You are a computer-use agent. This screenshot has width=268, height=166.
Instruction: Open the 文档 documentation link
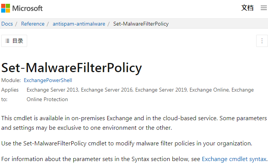(x=247, y=8)
